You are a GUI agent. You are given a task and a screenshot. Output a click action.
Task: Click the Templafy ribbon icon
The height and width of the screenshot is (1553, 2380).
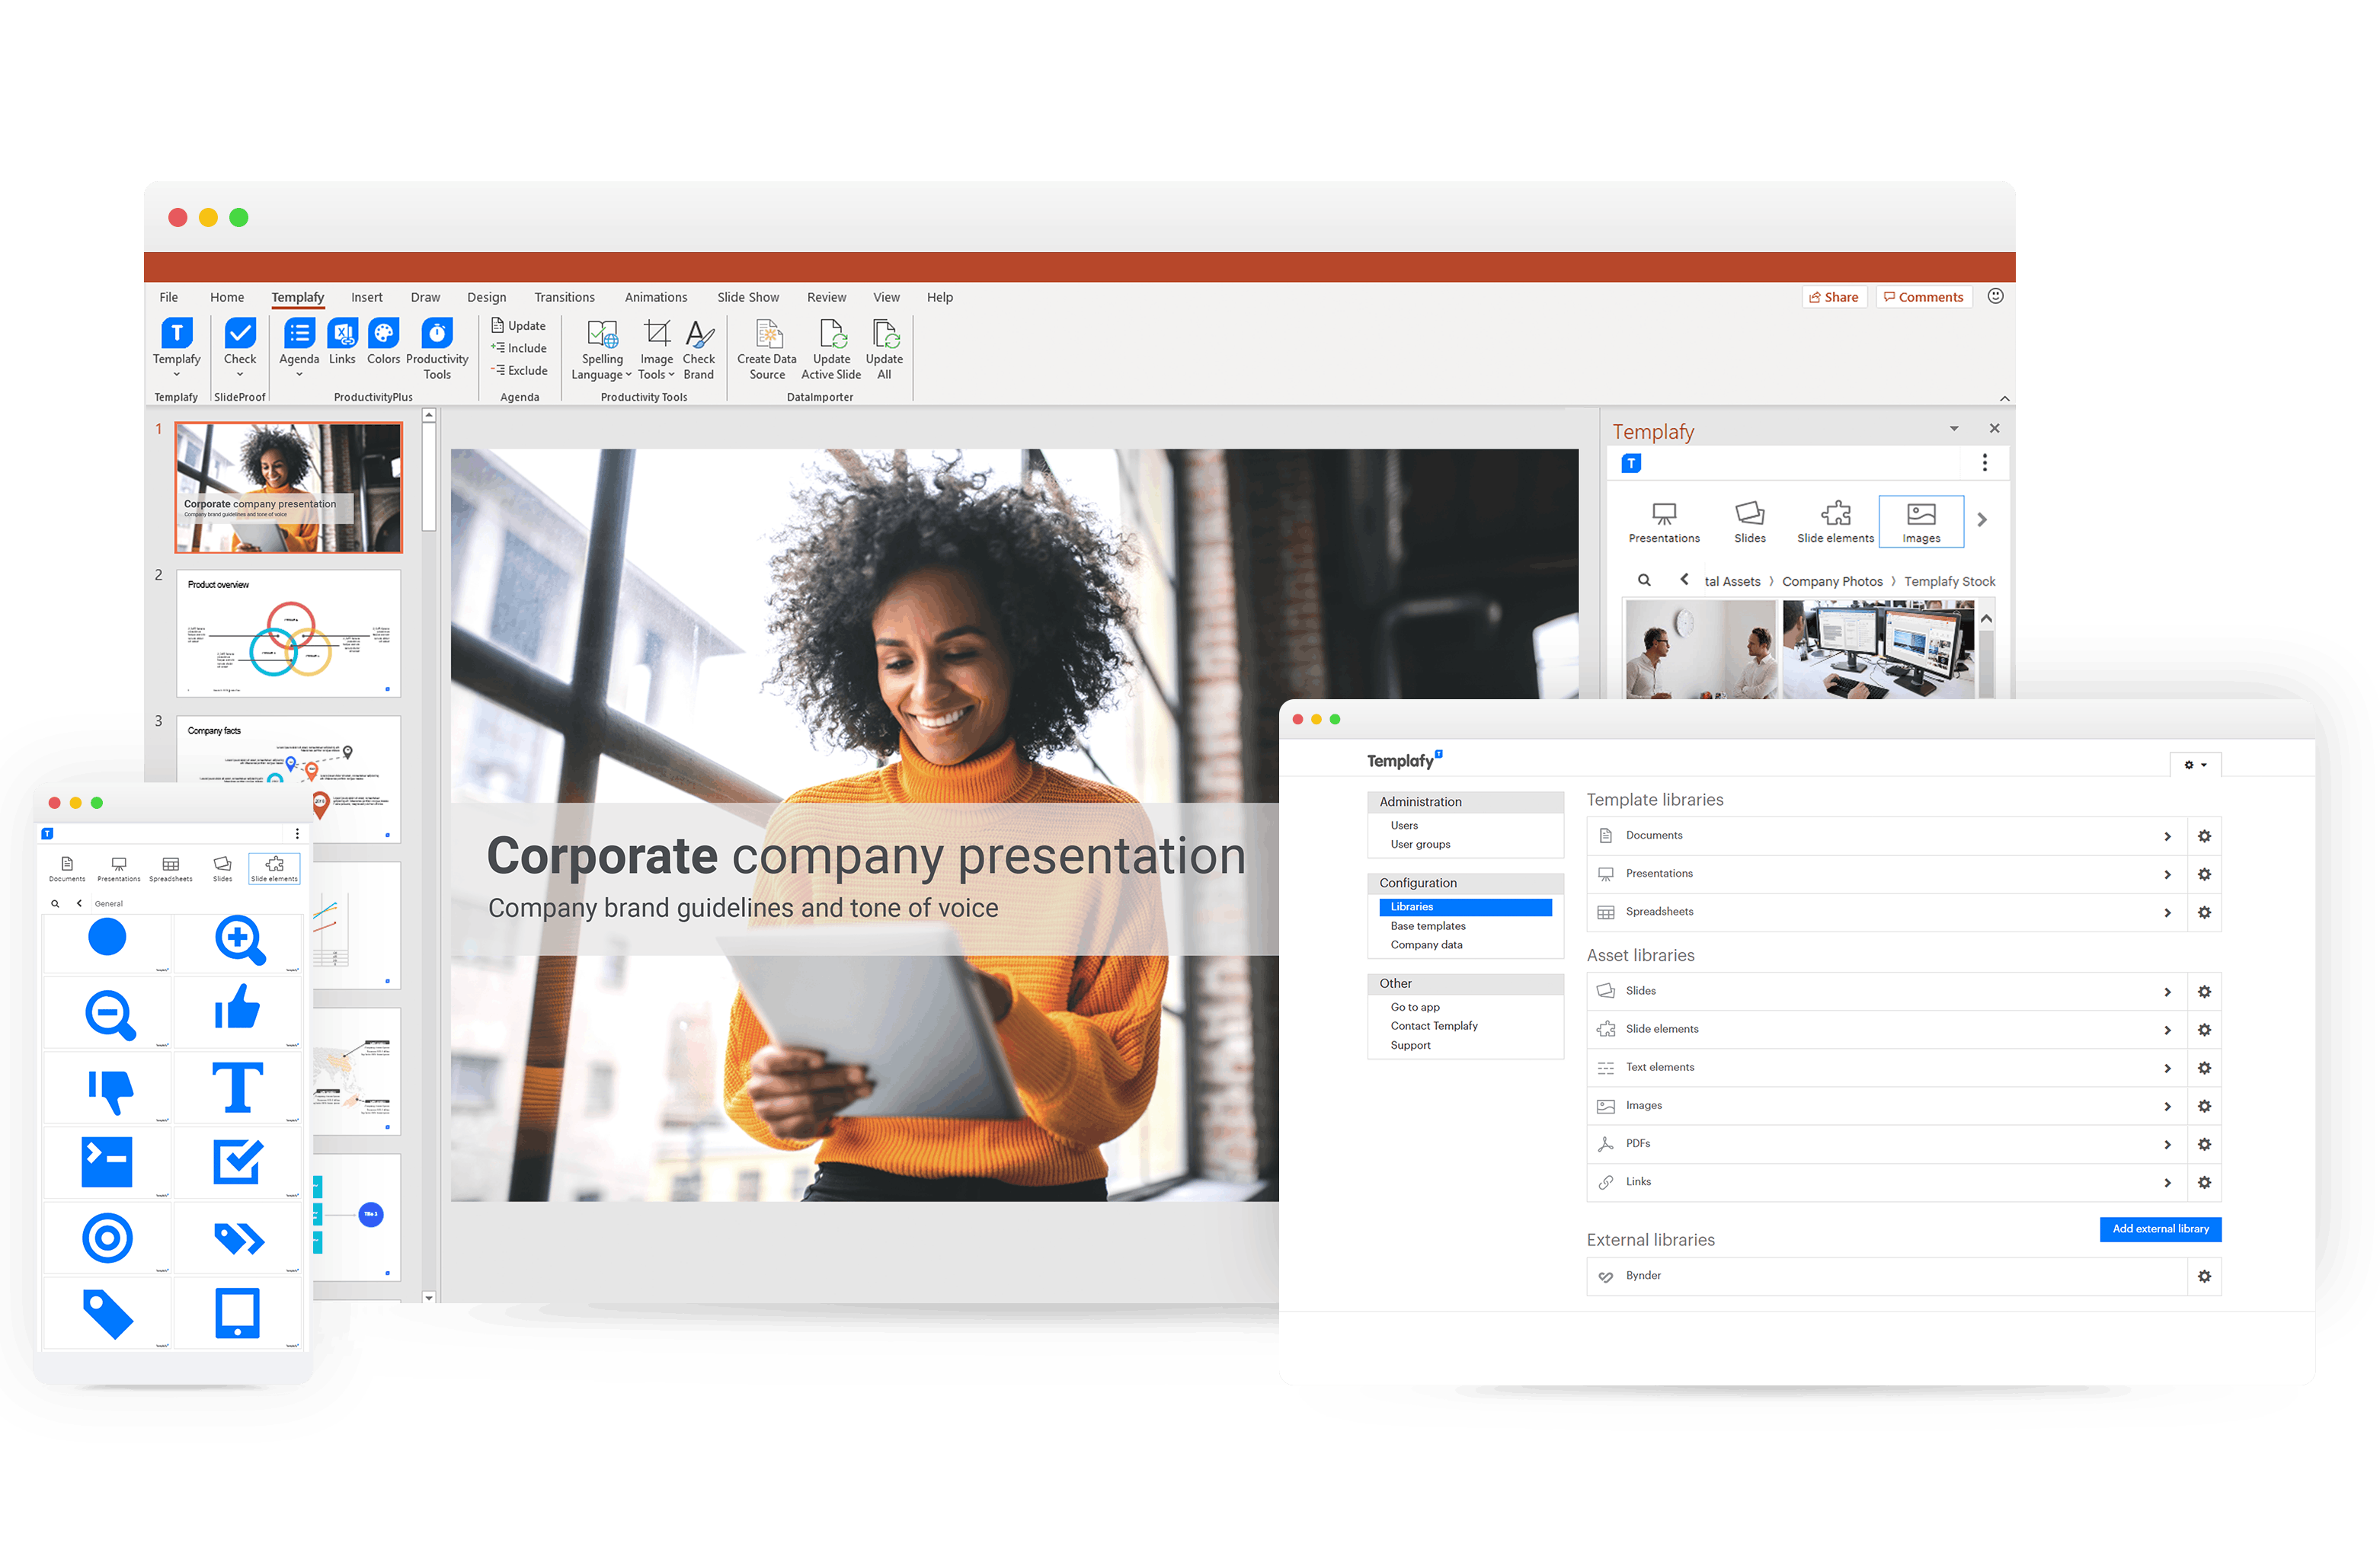[176, 333]
